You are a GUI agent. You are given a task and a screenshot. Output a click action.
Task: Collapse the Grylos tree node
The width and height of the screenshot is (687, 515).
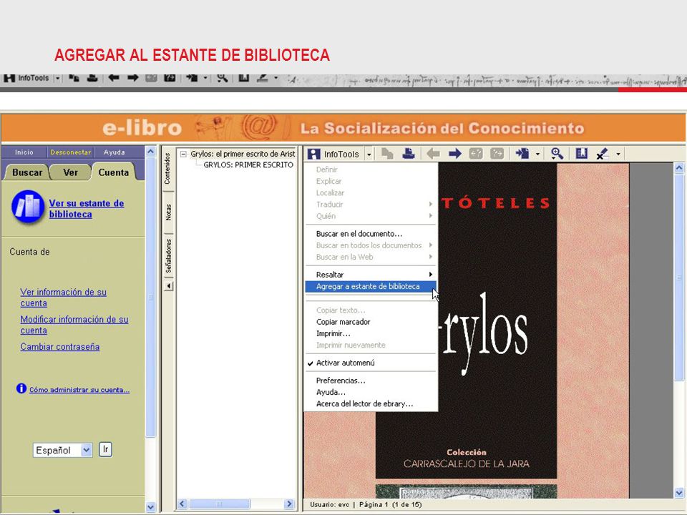(183, 154)
